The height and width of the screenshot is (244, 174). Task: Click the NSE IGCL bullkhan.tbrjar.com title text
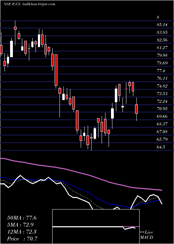click(29, 4)
